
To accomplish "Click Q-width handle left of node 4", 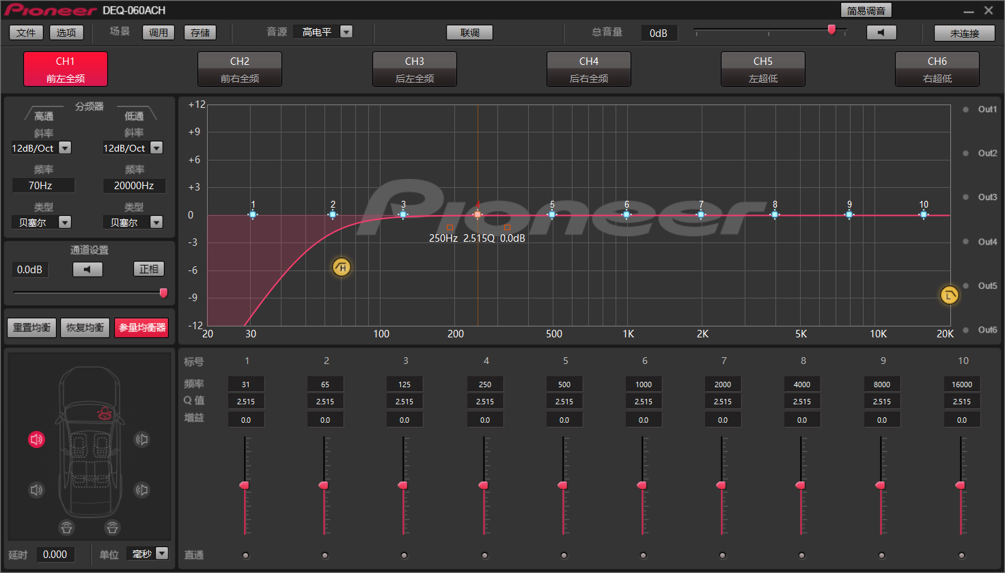I will (x=450, y=227).
